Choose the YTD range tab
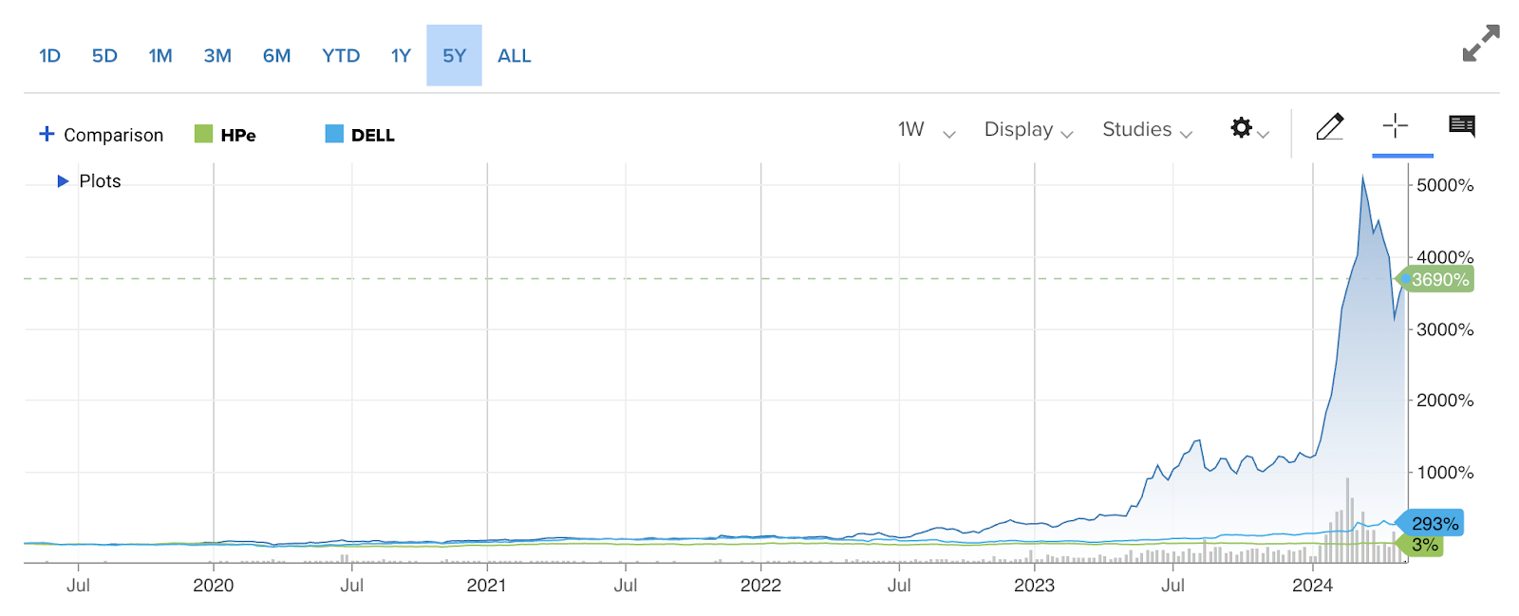Image resolution: width=1519 pixels, height=616 pixels. tap(341, 56)
